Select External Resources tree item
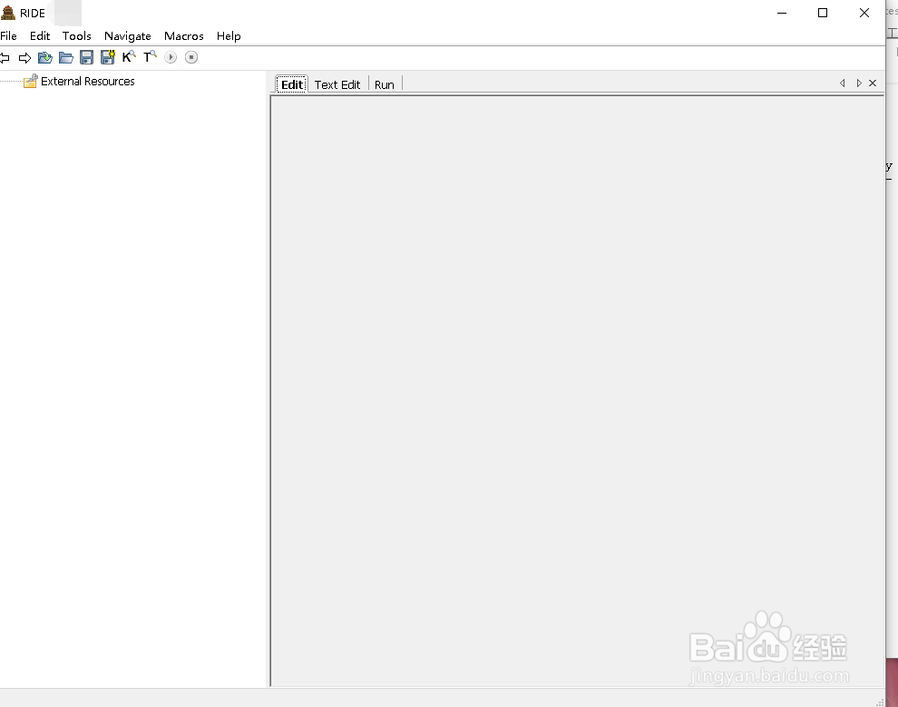This screenshot has height=707, width=898. tap(88, 81)
